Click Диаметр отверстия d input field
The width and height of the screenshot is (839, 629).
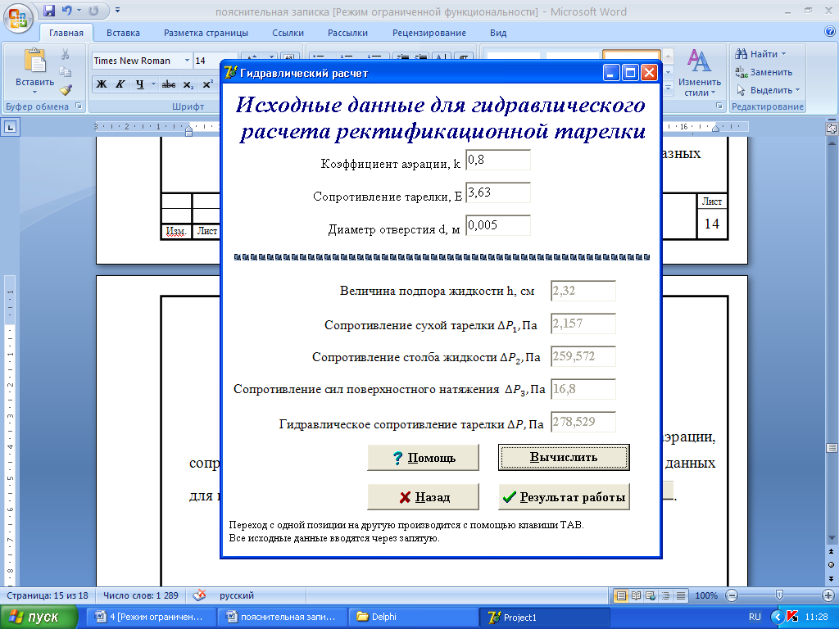point(498,225)
